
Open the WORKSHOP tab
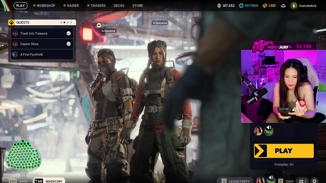44,6
